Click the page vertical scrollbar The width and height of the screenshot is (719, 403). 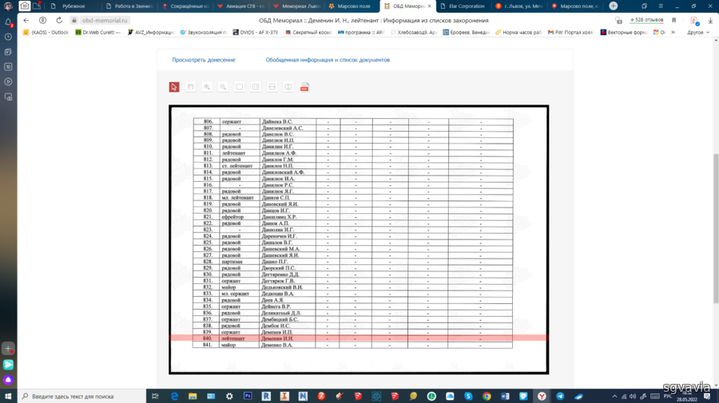pyautogui.click(x=716, y=228)
